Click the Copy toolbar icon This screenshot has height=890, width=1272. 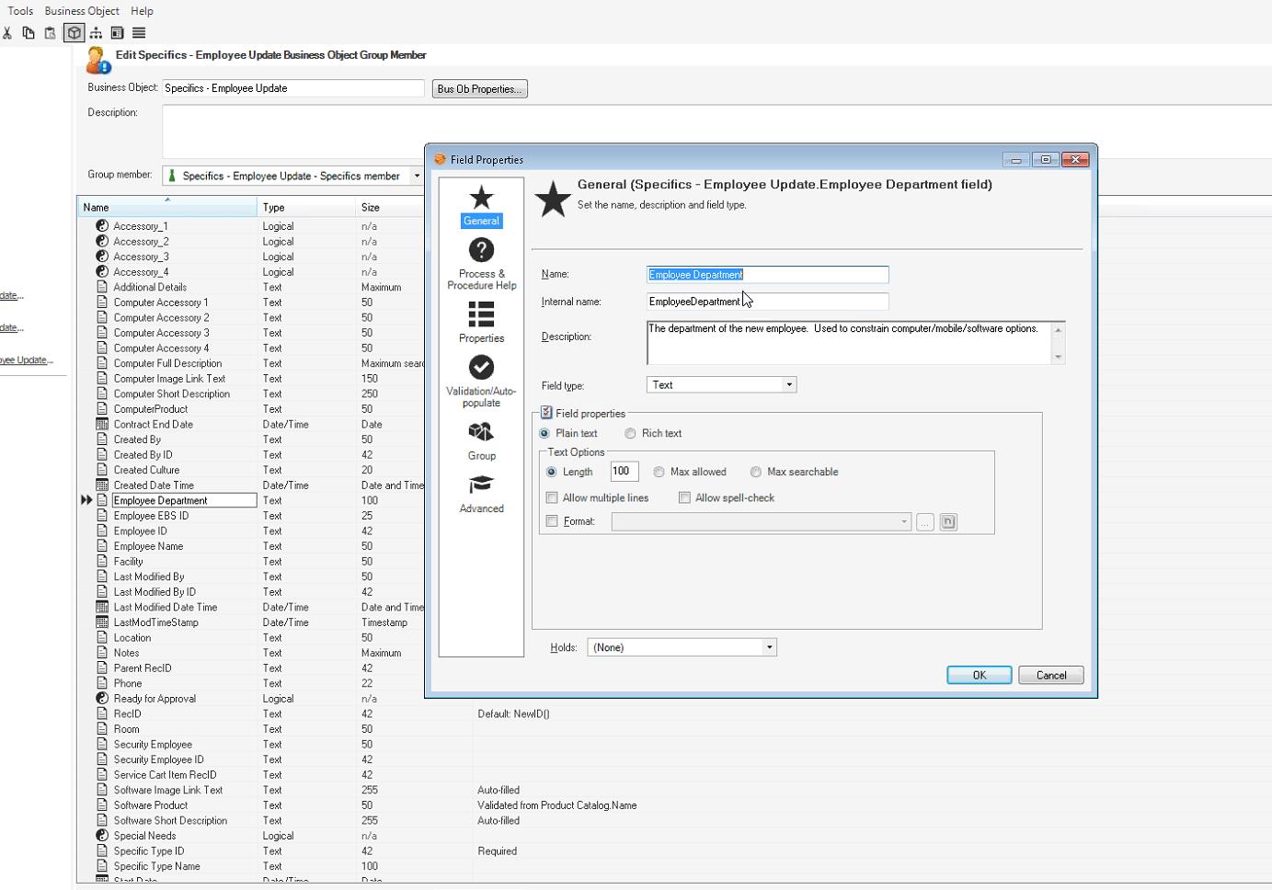(29, 33)
